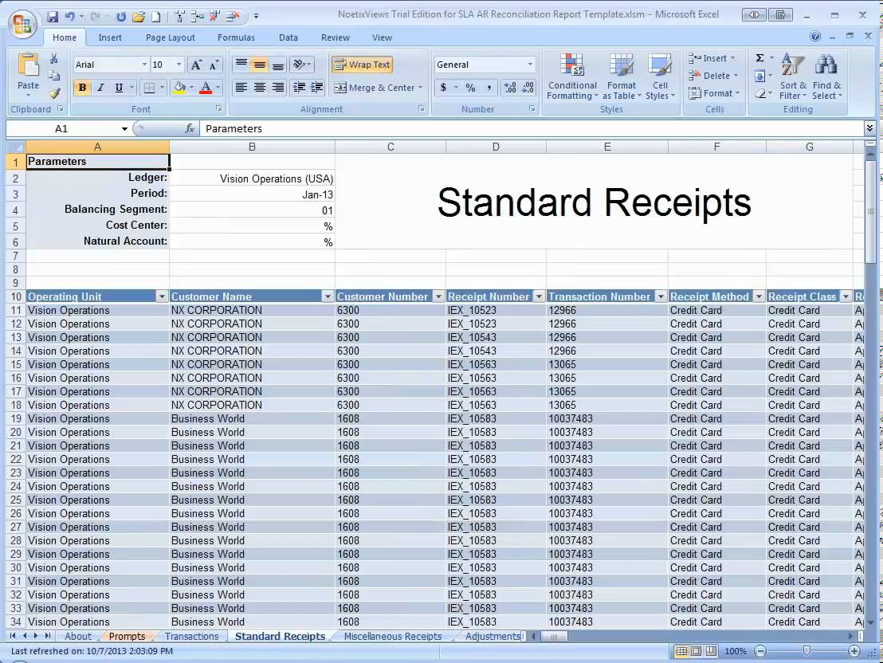The width and height of the screenshot is (883, 663).
Task: Switch to the Formulas ribbon tab
Action: click(x=236, y=37)
